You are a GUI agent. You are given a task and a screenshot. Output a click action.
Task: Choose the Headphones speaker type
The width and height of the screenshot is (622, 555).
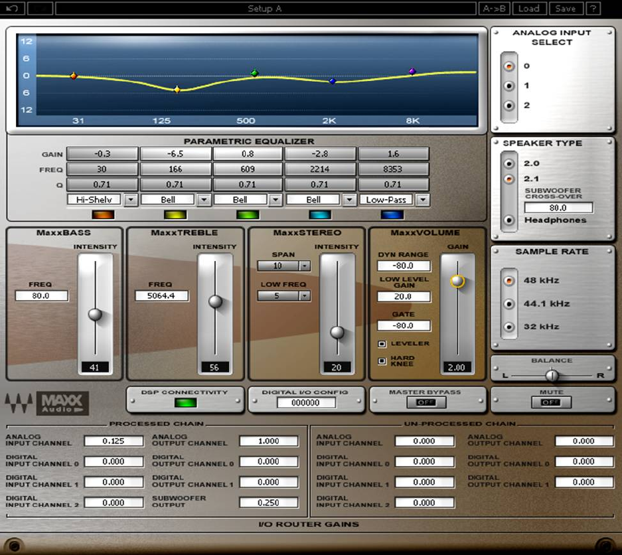pos(508,220)
